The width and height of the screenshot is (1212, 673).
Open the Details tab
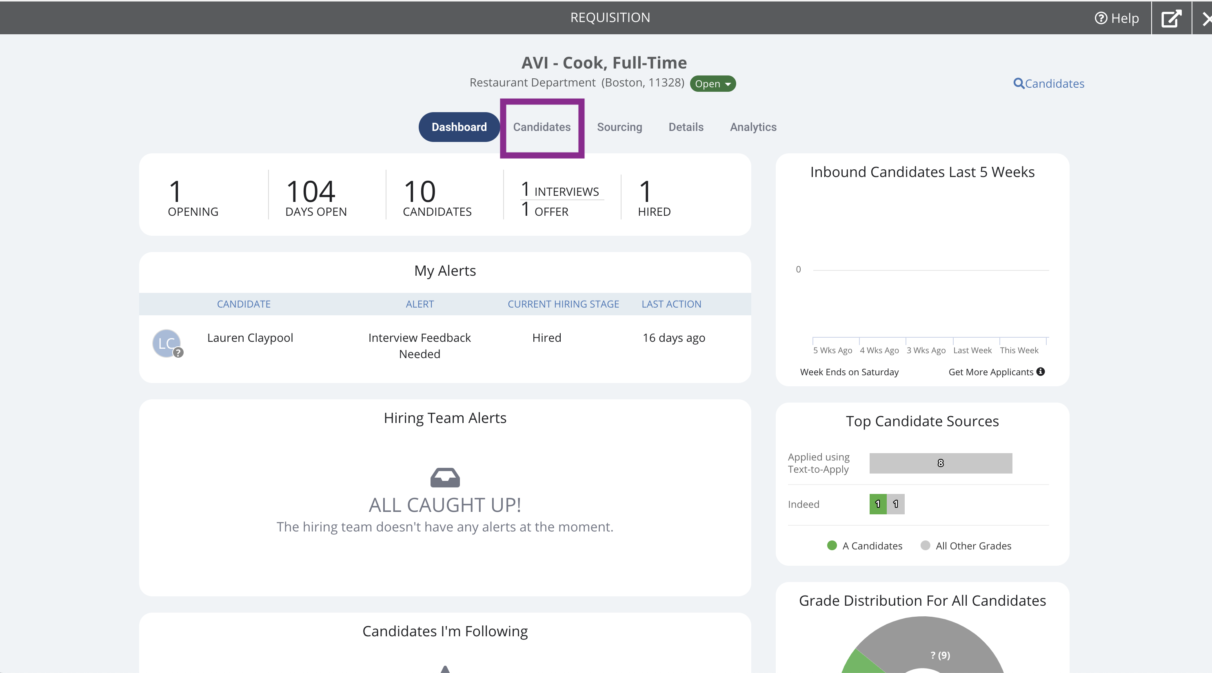(686, 127)
